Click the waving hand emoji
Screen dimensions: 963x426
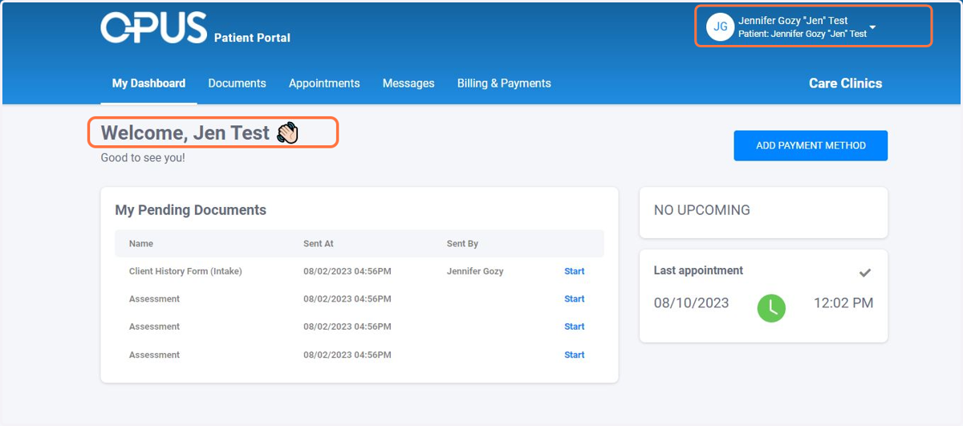point(287,133)
